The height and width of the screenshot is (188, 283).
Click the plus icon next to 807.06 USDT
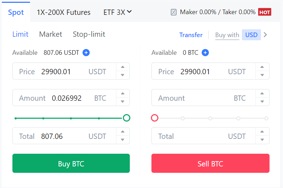pyautogui.click(x=86, y=53)
